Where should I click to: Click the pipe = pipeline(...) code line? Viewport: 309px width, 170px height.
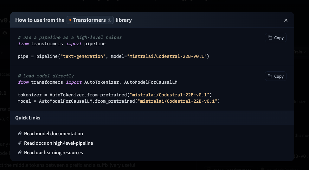(113, 57)
